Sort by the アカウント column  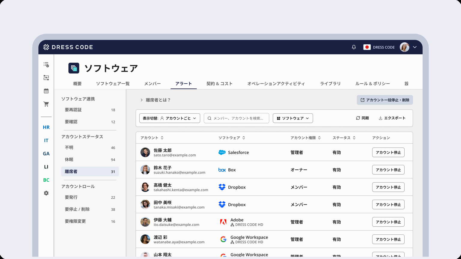(x=152, y=138)
